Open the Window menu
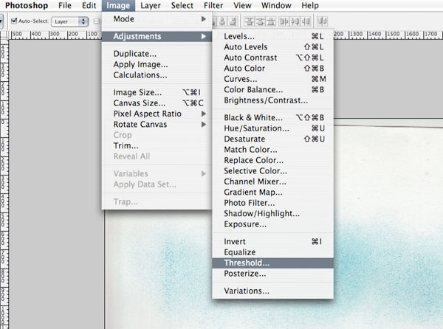 [x=276, y=5]
